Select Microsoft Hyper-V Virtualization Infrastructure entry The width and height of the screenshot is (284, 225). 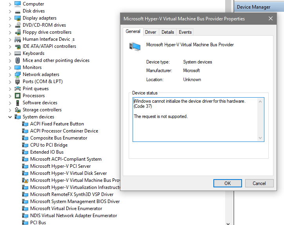(x=75, y=187)
